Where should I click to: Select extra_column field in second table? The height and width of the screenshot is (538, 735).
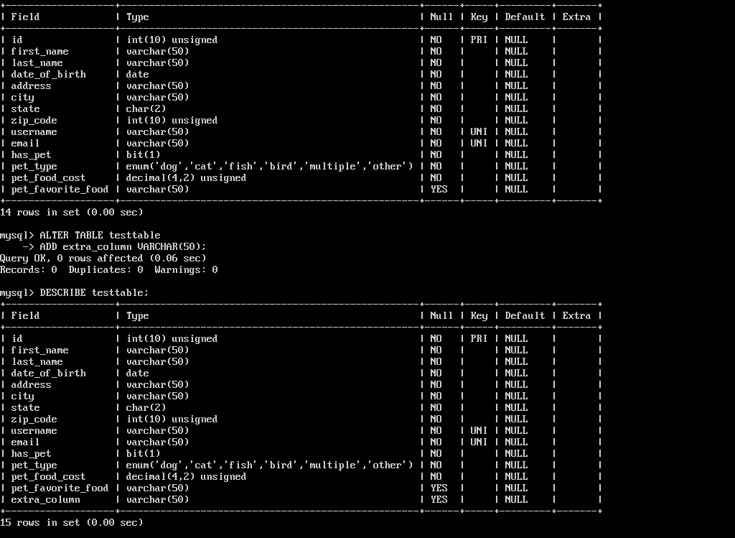pos(45,499)
